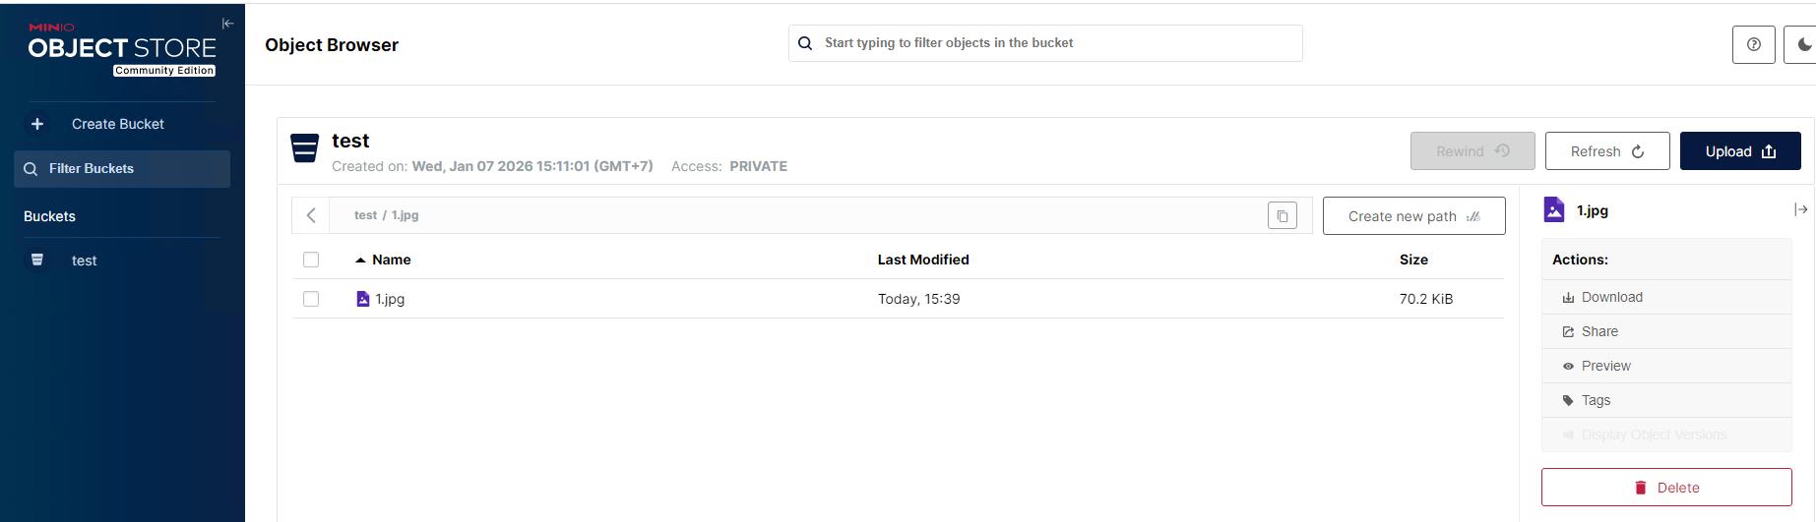1816x522 pixels.
Task: Download the 1.jpg object
Action: [x=1611, y=297]
